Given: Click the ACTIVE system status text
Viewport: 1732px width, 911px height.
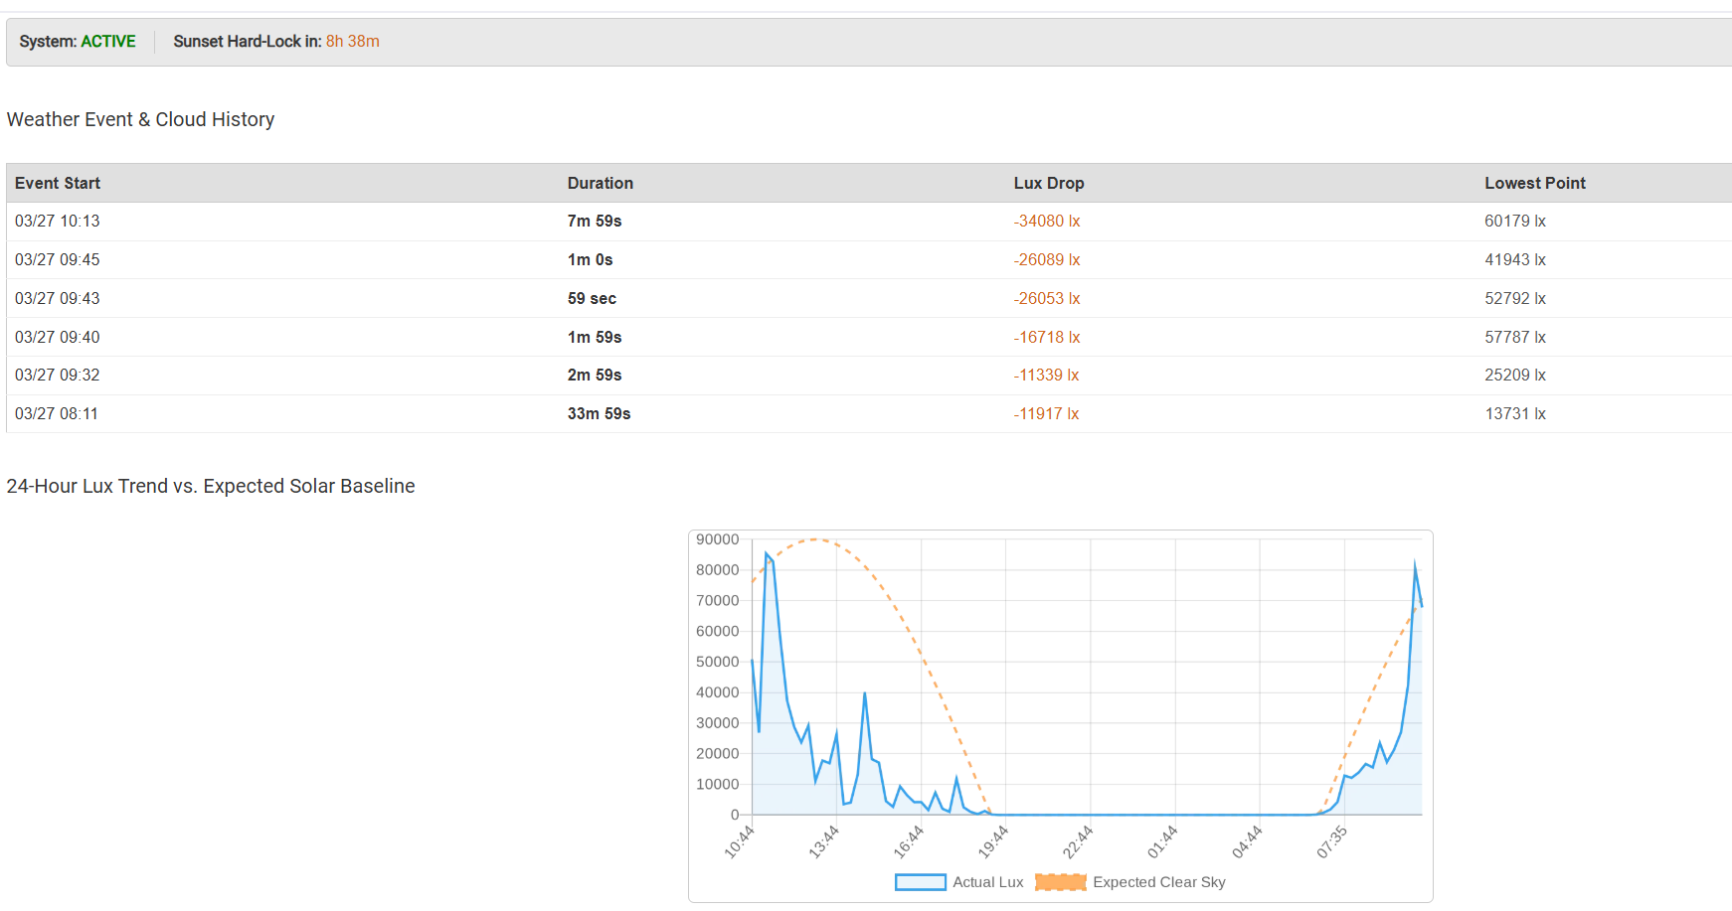Looking at the screenshot, I should (108, 42).
